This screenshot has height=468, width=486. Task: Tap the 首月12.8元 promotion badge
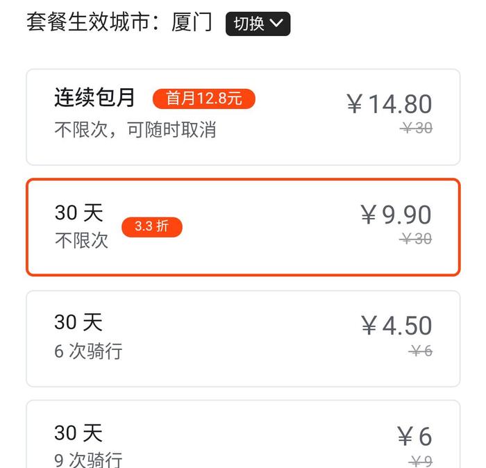pos(204,99)
